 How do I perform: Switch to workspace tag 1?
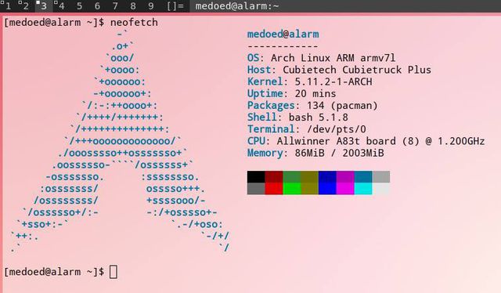coord(8,6)
